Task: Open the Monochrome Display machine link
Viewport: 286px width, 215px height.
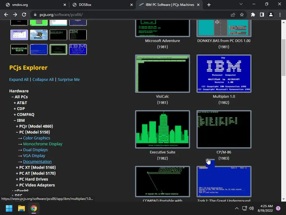Action: point(43,144)
